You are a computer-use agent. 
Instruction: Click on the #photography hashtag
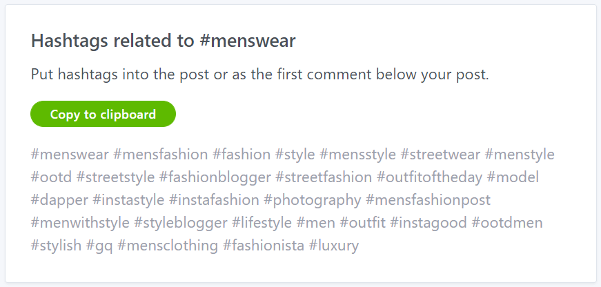313,200
